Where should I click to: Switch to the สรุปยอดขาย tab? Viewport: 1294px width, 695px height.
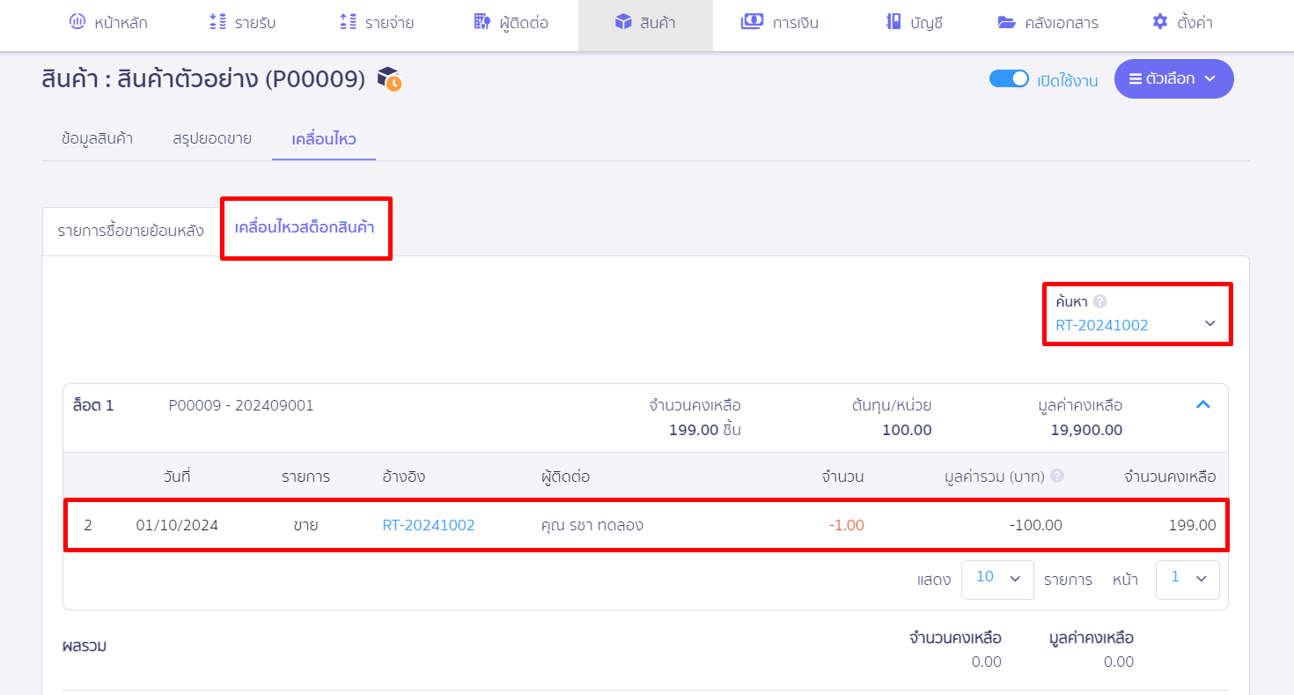point(212,138)
